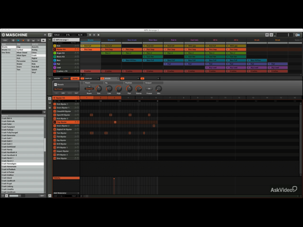
Task: Select Crash Island in results list
Action: (23, 178)
